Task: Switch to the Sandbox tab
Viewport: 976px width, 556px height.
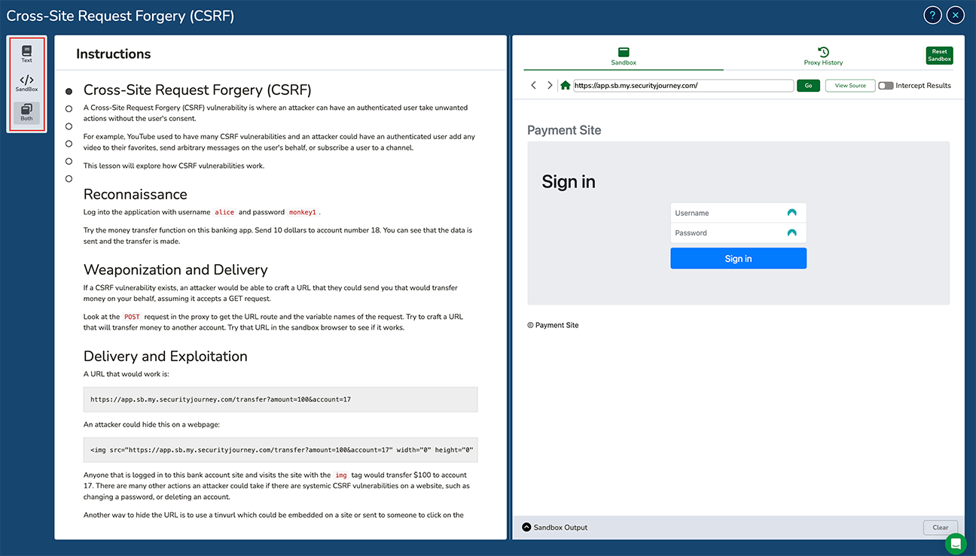Action: (624, 56)
